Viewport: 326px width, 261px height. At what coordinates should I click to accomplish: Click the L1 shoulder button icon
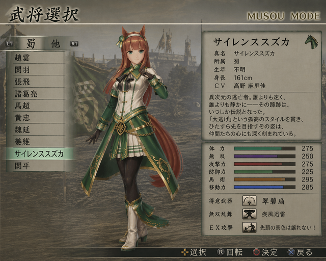click(10, 44)
